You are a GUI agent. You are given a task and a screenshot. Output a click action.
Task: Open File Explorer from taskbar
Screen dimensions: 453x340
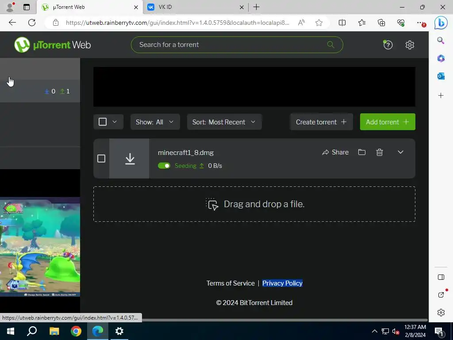click(x=54, y=331)
